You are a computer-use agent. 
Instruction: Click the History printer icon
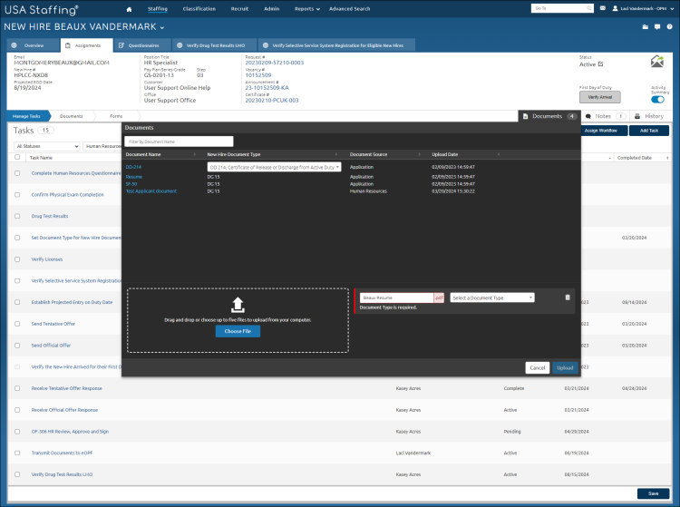point(637,116)
